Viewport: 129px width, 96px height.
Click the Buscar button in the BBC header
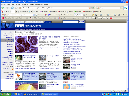(x=81, y=22)
